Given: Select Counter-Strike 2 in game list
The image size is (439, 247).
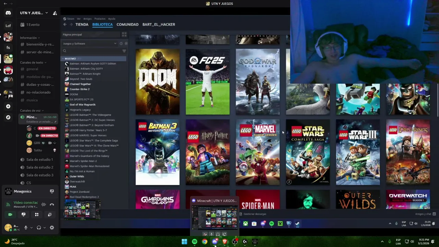Looking at the screenshot, I should [80, 89].
